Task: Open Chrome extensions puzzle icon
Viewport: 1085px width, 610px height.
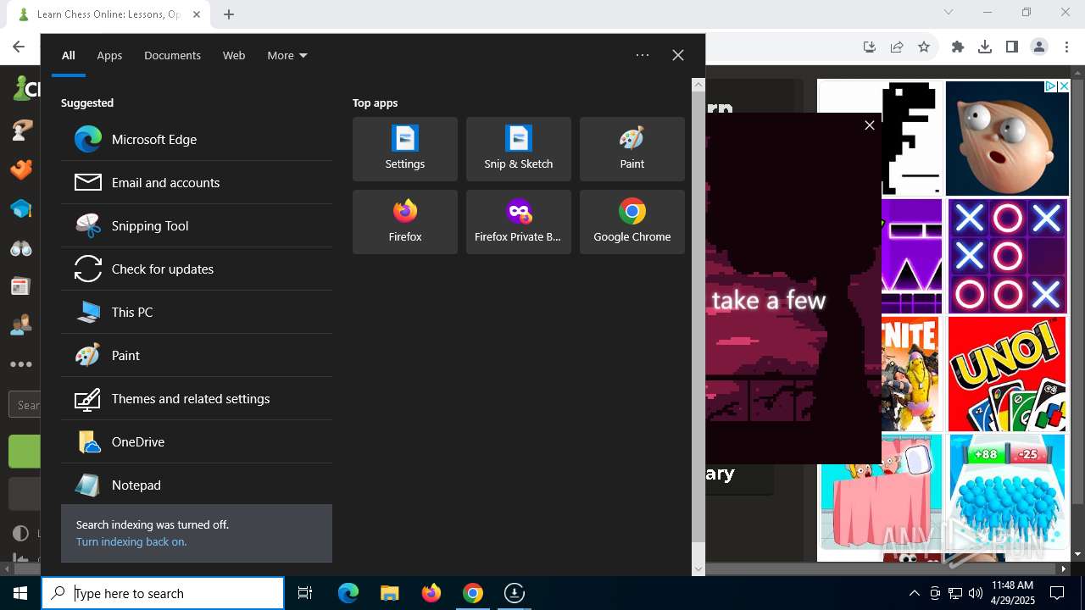Action: (x=958, y=47)
